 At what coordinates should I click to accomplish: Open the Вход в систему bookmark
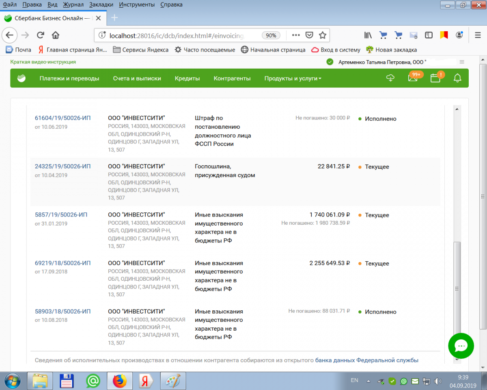click(x=336, y=50)
